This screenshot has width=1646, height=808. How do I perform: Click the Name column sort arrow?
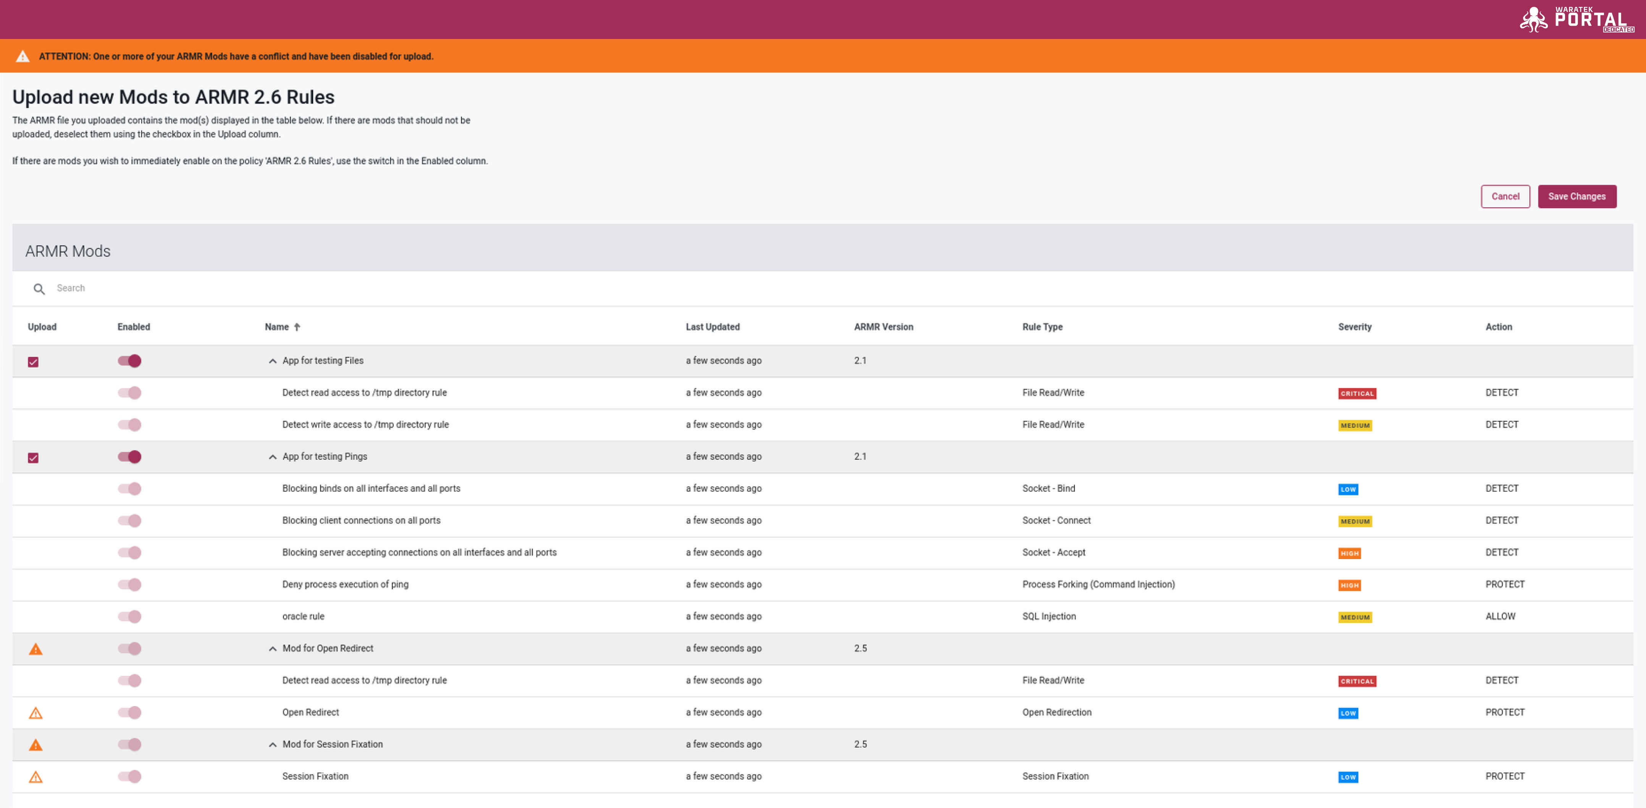297,326
